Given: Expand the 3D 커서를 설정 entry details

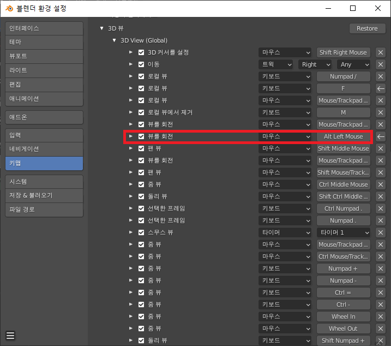Looking at the screenshot, I should coord(131,52).
